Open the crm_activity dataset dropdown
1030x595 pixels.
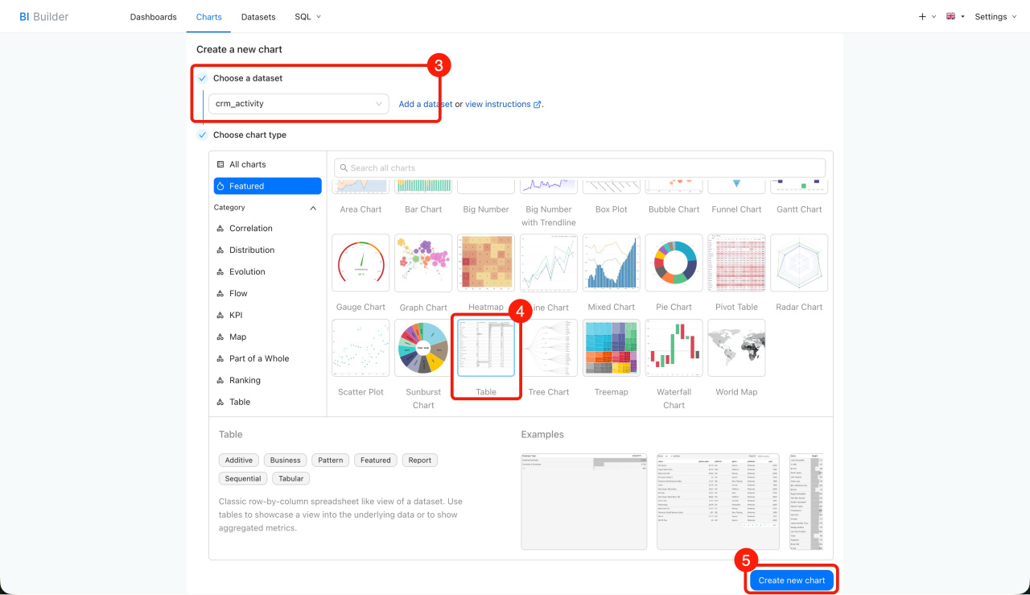[299, 104]
